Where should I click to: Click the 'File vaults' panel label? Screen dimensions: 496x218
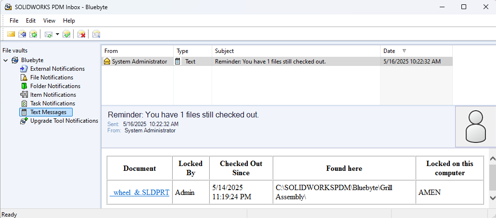pyautogui.click(x=15, y=51)
